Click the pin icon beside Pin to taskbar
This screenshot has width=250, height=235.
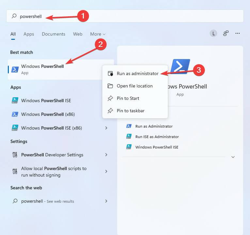pyautogui.click(x=110, y=111)
